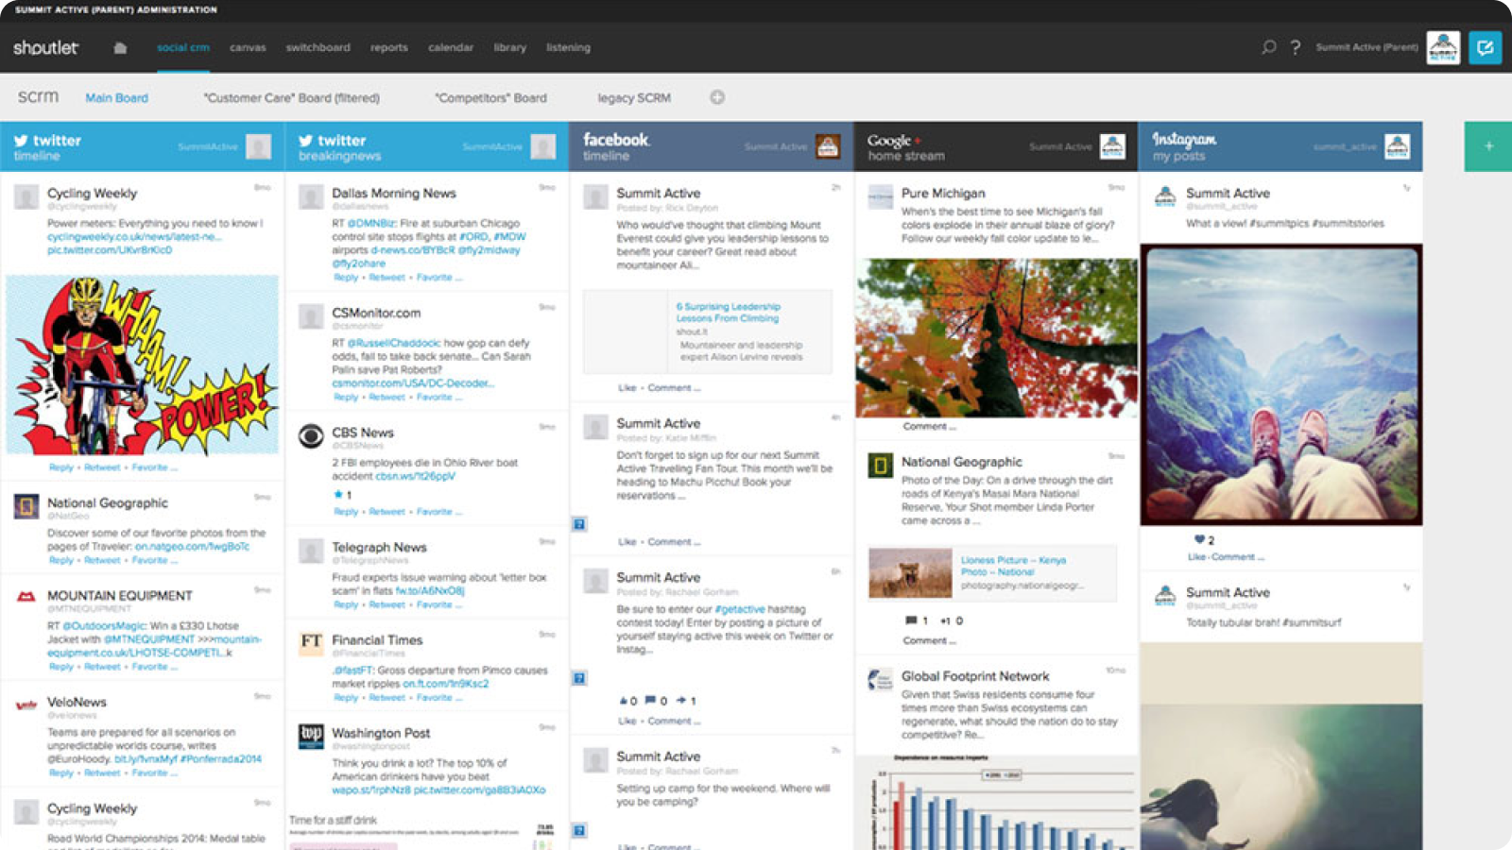Image resolution: width=1512 pixels, height=850 pixels.
Task: Open Cycling Weekly WHAM POWER comic image
Action: (143, 365)
